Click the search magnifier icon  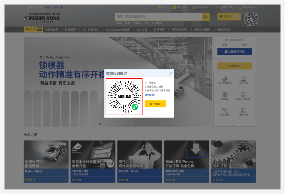[x=206, y=17]
